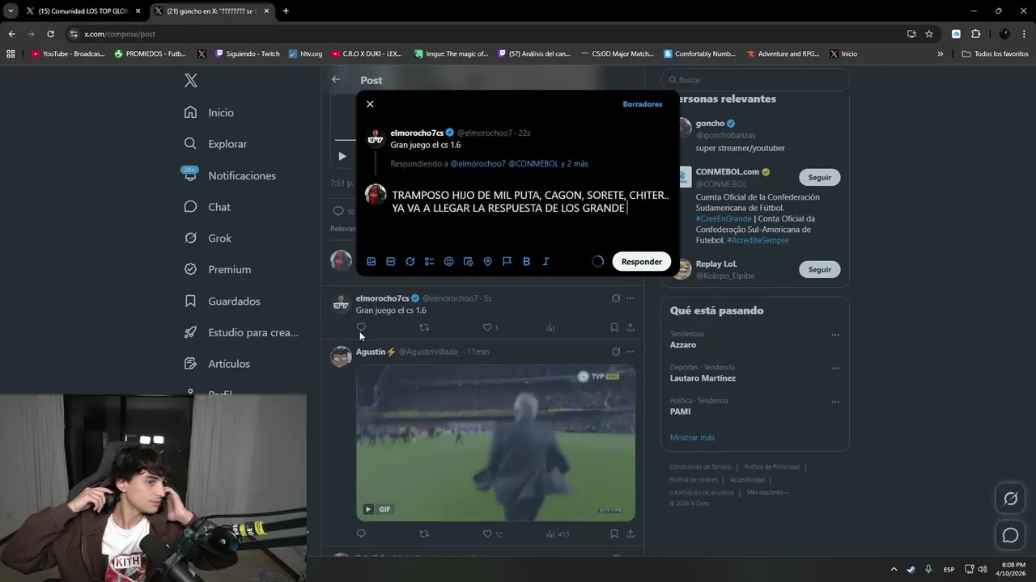Screen dimensions: 1036x582
Task: Open Estudio para creadores in sidebar
Action: 242,332
